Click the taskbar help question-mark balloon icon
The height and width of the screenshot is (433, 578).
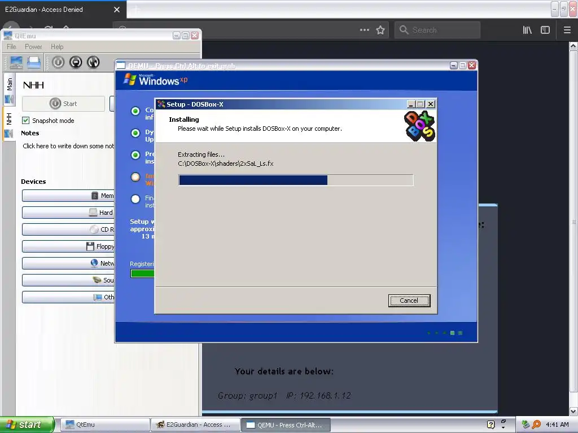(x=491, y=425)
